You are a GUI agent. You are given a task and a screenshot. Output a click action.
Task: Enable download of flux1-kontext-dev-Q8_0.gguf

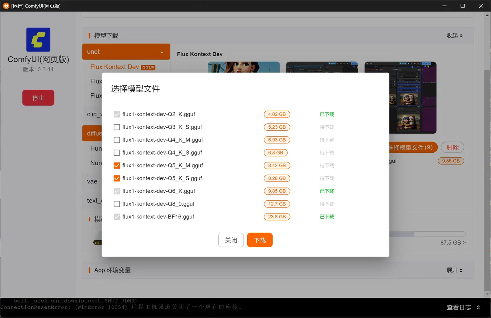point(117,204)
